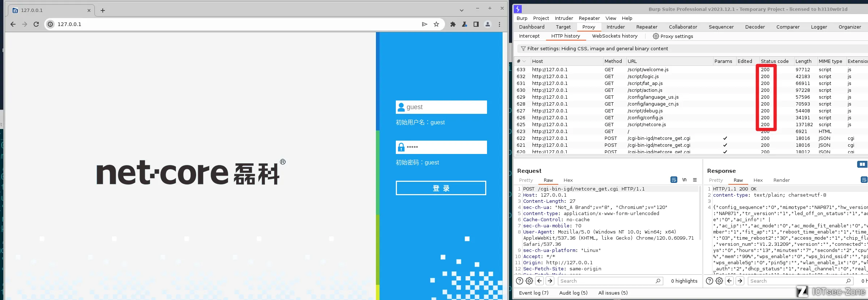The width and height of the screenshot is (868, 300).
Task: Open the Event log (7)
Action: click(x=534, y=293)
